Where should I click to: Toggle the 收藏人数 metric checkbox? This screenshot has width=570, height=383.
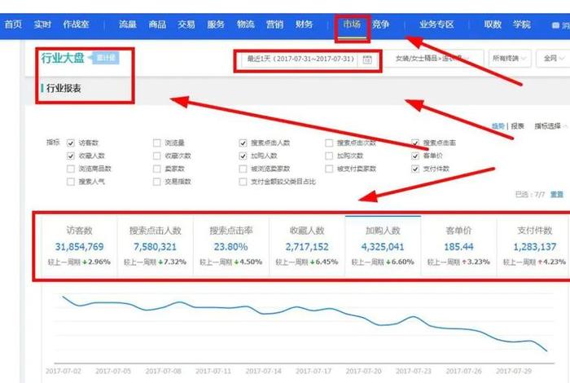71,156
